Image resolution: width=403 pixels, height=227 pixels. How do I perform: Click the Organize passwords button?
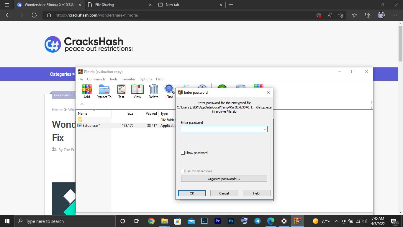[224, 179]
